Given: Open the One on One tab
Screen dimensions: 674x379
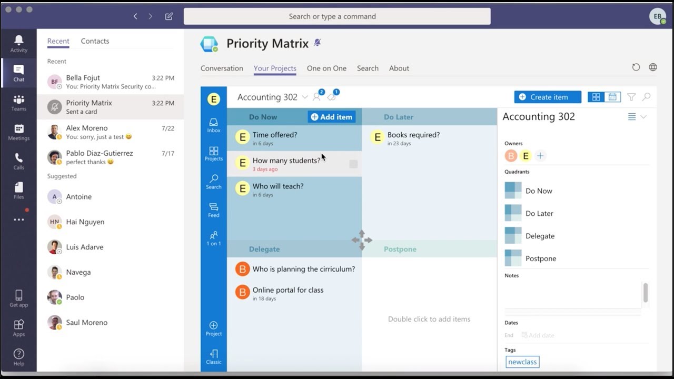Looking at the screenshot, I should click(x=326, y=68).
